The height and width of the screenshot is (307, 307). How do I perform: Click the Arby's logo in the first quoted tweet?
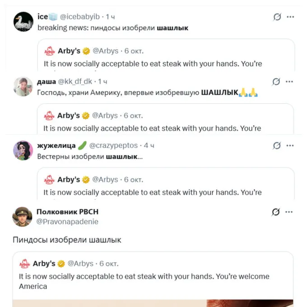(x=49, y=51)
